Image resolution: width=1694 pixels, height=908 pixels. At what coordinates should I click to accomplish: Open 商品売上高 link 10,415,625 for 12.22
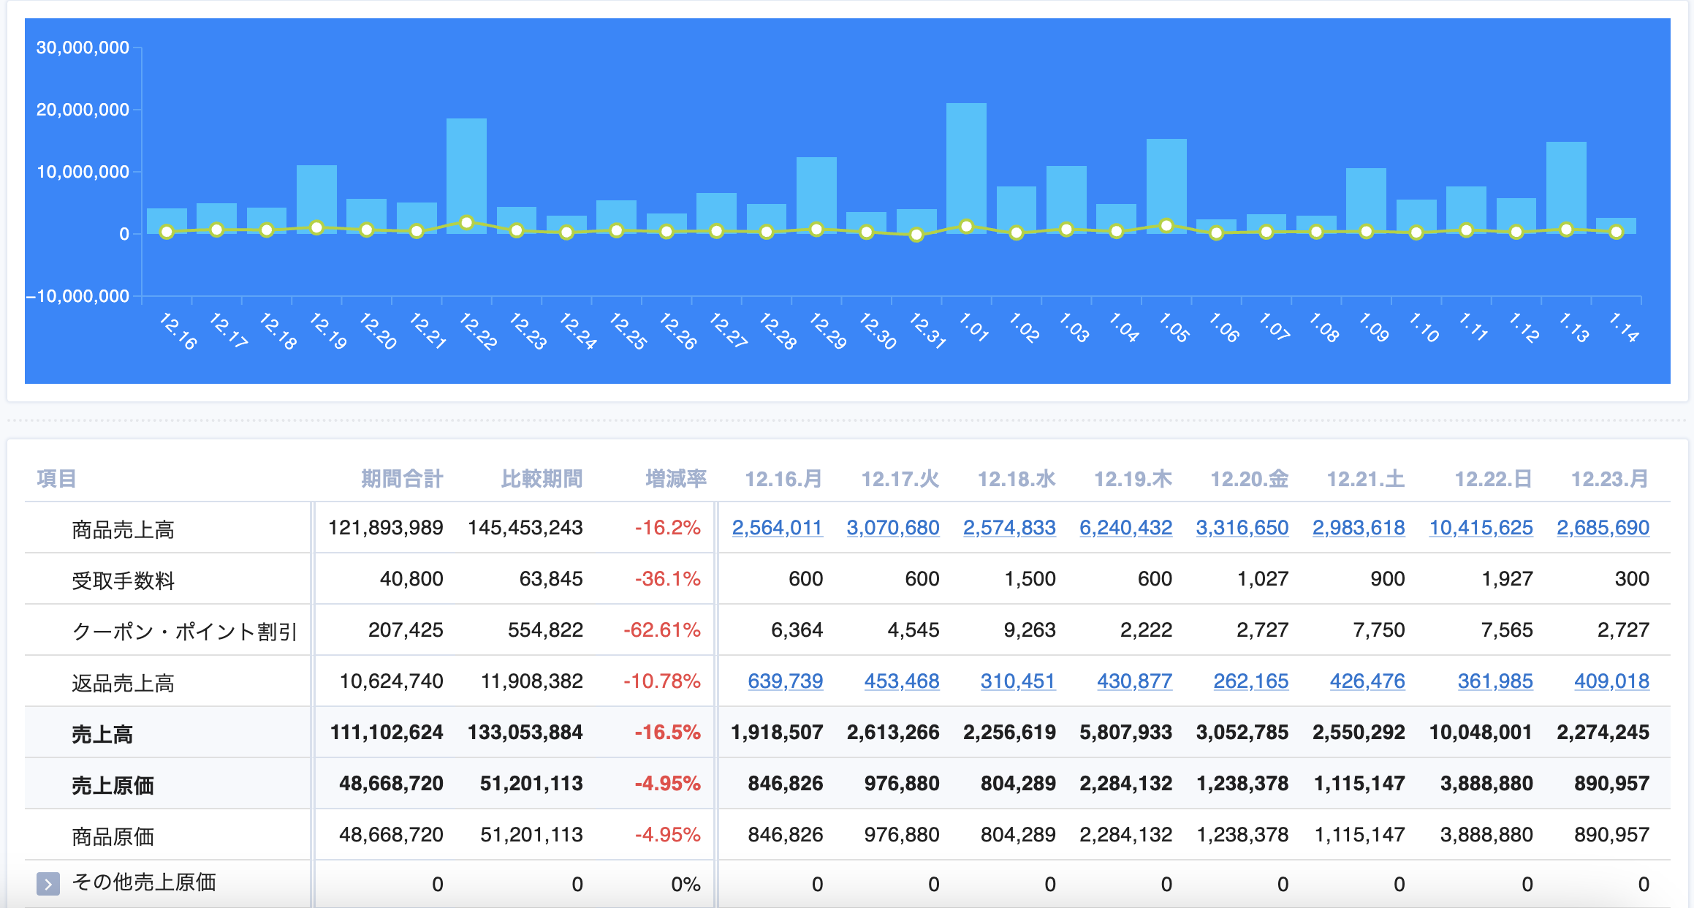tap(1481, 528)
